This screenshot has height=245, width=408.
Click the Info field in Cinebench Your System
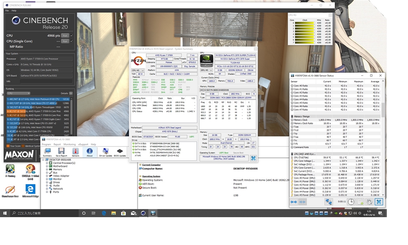click(46, 81)
